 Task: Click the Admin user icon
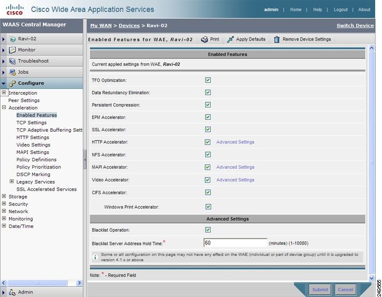pos(12,292)
